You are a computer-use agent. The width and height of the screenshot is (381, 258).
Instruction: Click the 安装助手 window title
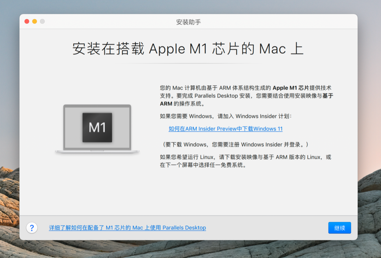coord(188,22)
